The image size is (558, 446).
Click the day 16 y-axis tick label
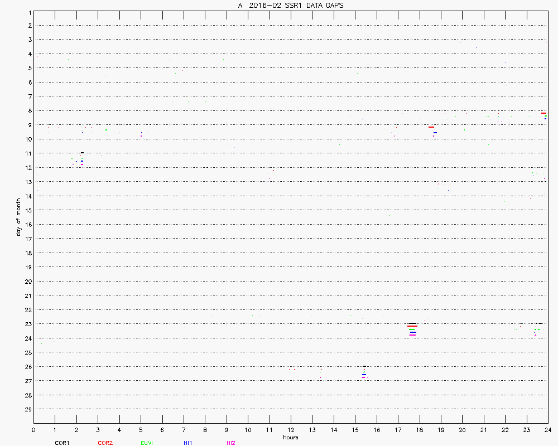28,224
